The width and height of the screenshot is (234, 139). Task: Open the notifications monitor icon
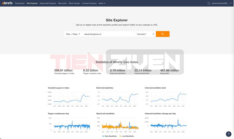tap(209, 3)
